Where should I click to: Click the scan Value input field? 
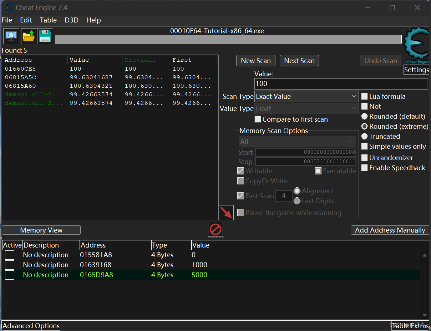[341, 84]
